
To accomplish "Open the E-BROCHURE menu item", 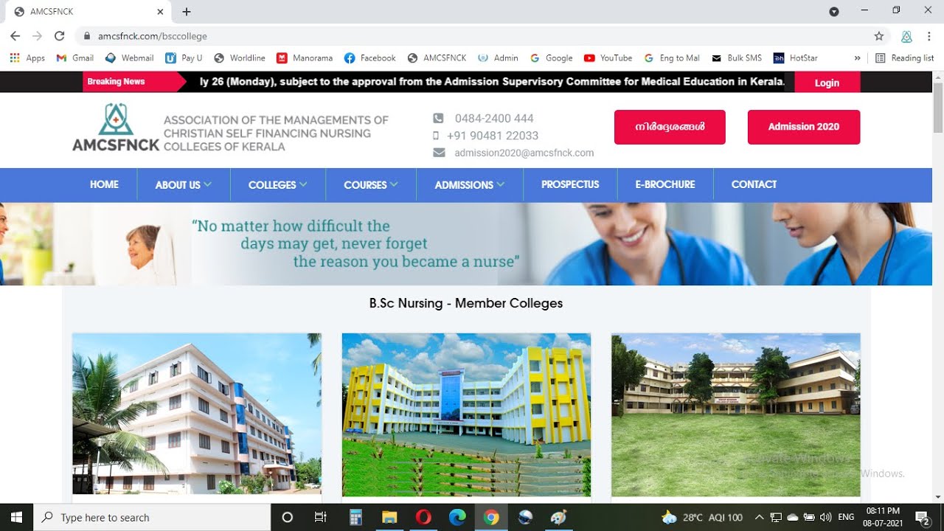I will (665, 184).
